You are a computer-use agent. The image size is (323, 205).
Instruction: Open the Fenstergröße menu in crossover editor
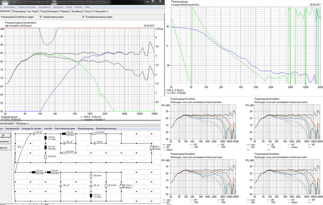click(x=12, y=128)
